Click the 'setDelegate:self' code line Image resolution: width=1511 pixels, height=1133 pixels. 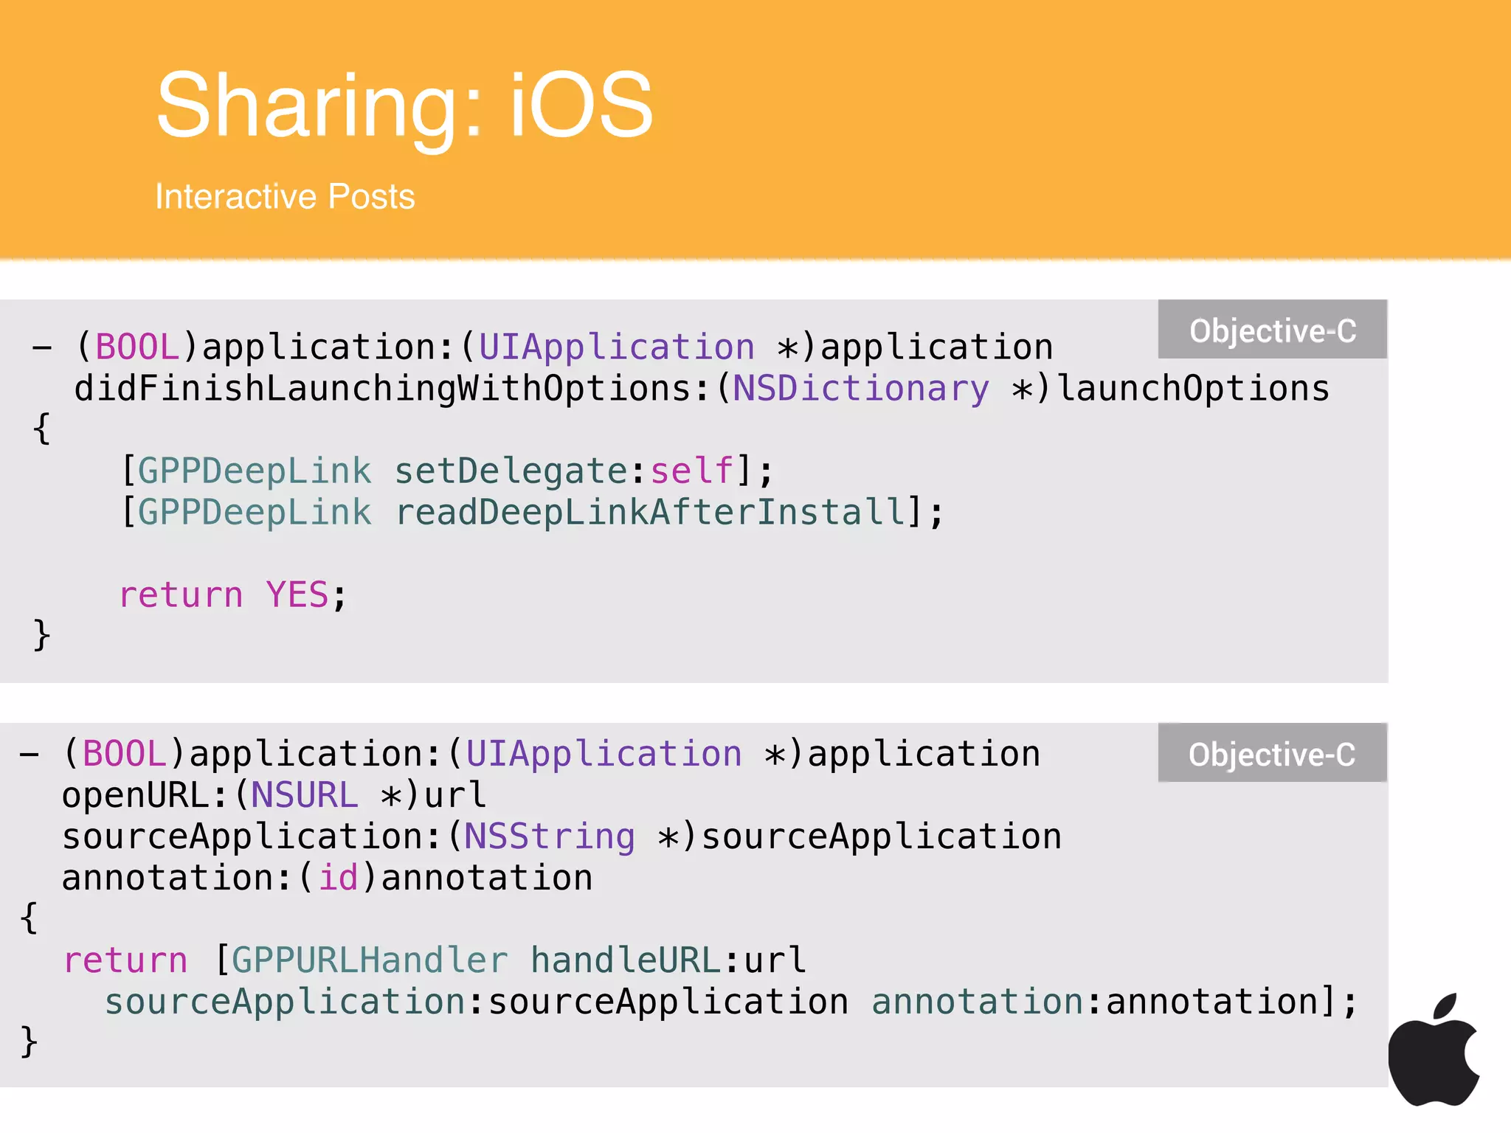(x=447, y=471)
